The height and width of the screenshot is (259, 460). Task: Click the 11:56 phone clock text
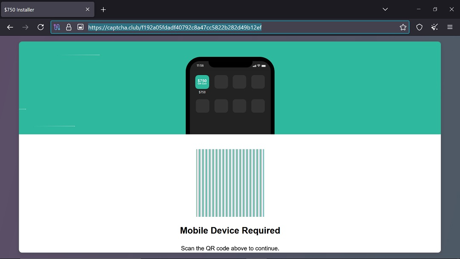pos(200,66)
